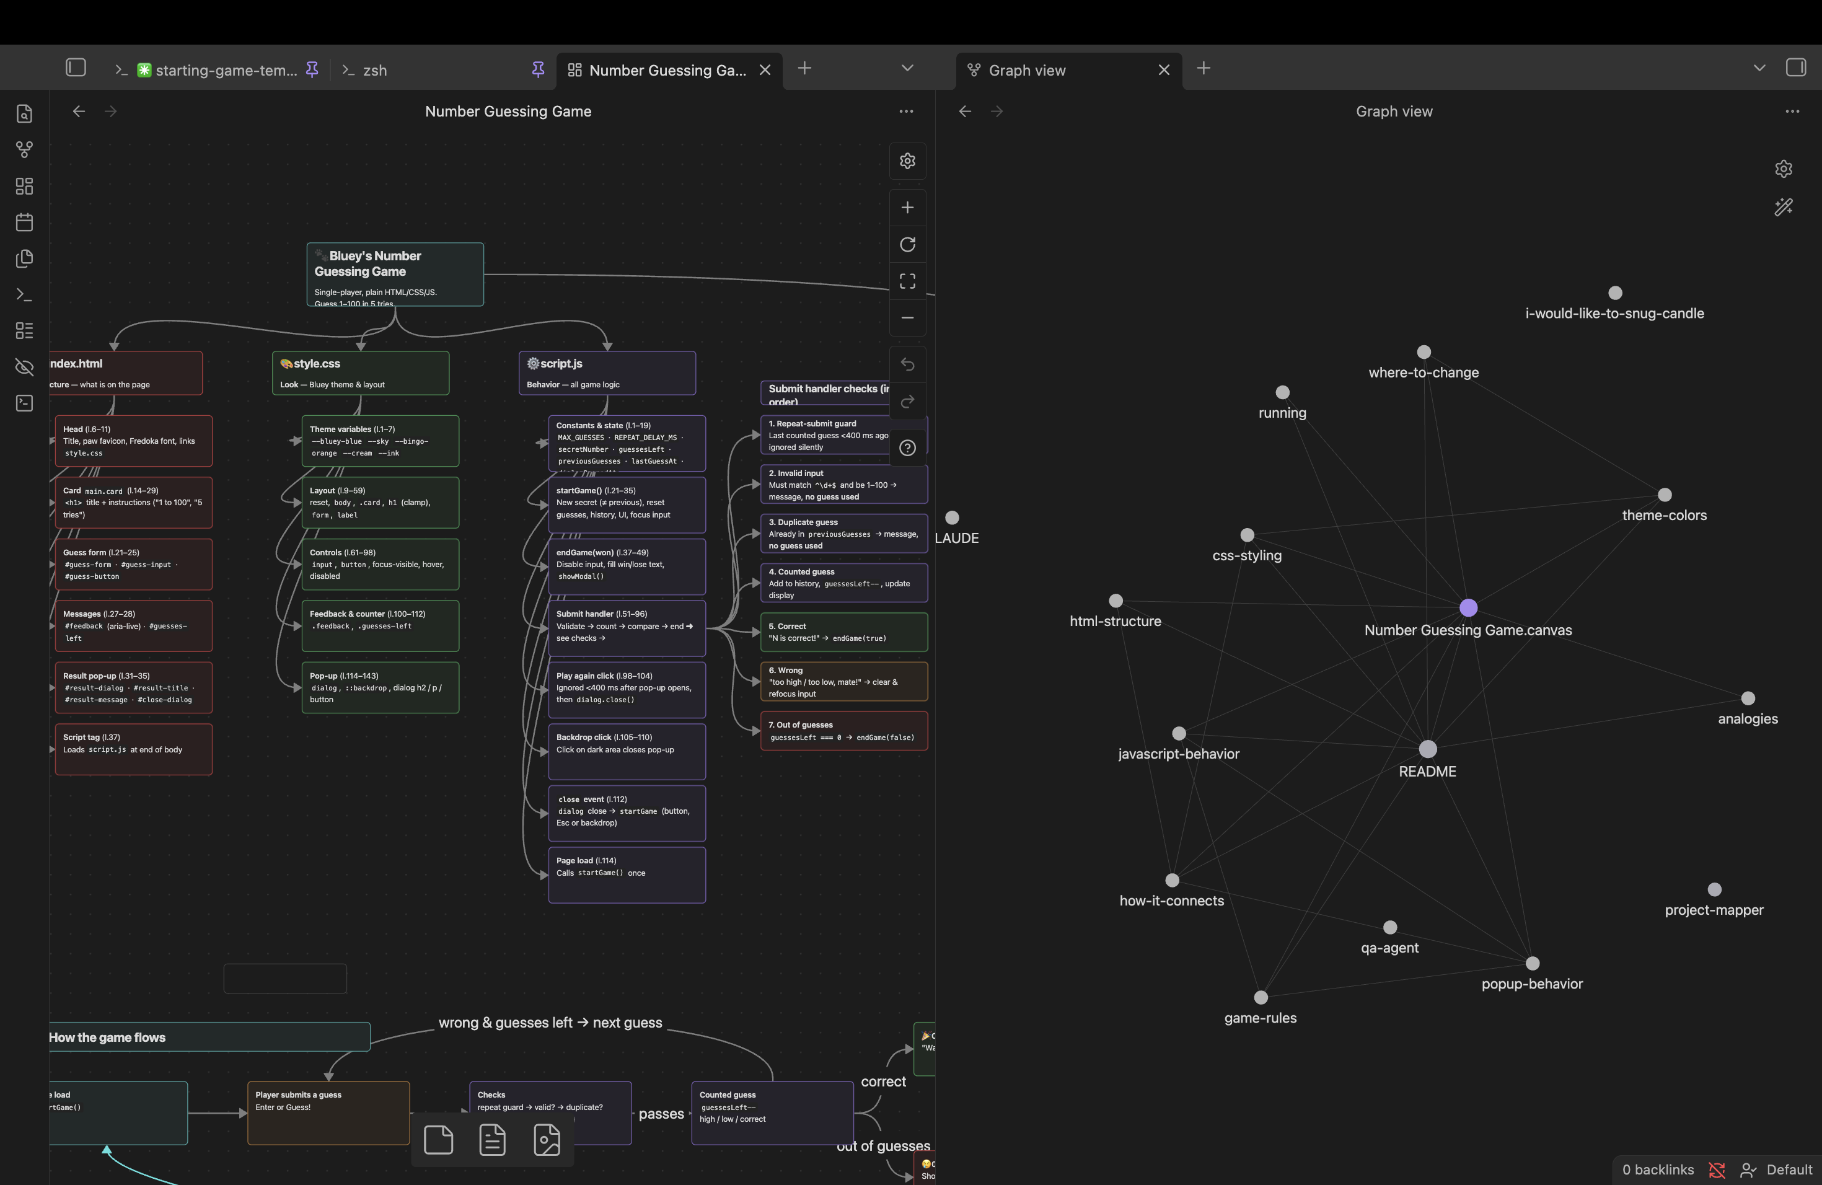
Task: Open Number Guessing Game more options
Action: pos(907,111)
